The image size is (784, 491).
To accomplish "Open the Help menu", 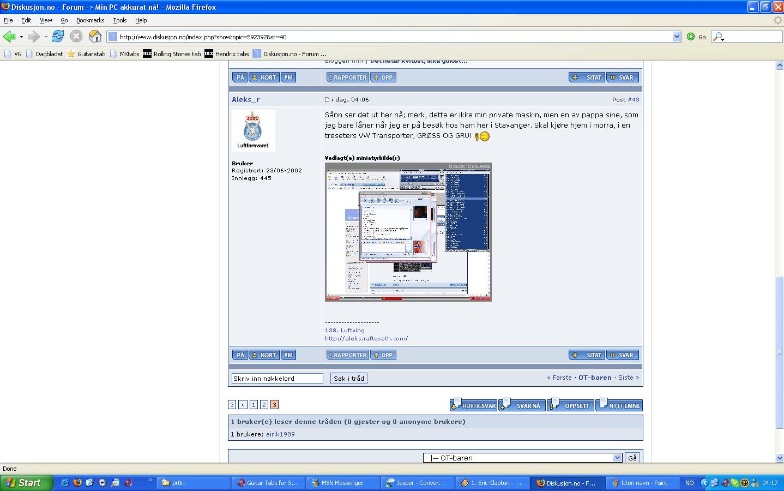I will click(x=141, y=20).
